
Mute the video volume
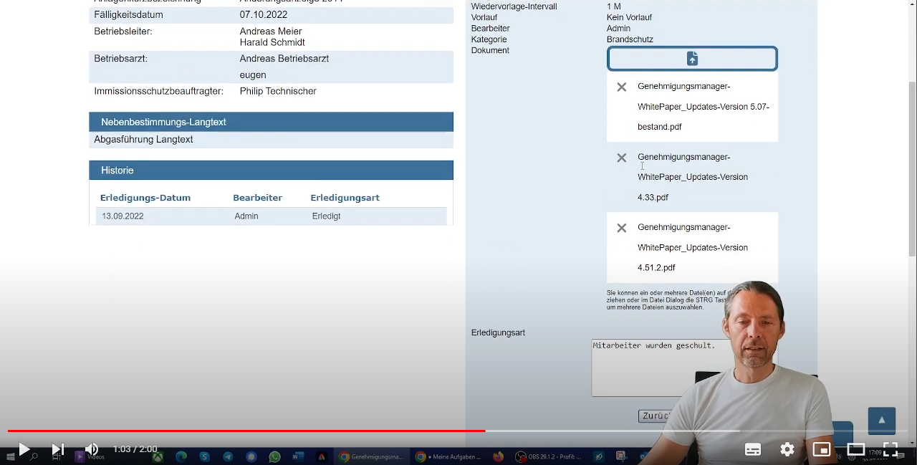[x=92, y=449]
